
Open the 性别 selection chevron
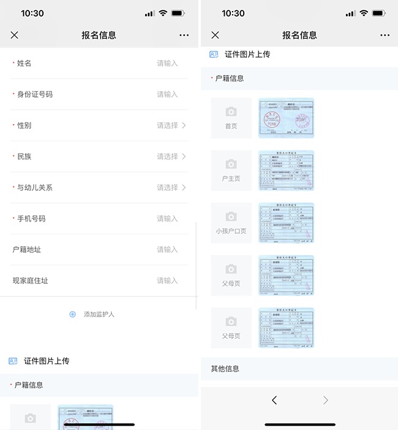[184, 125]
